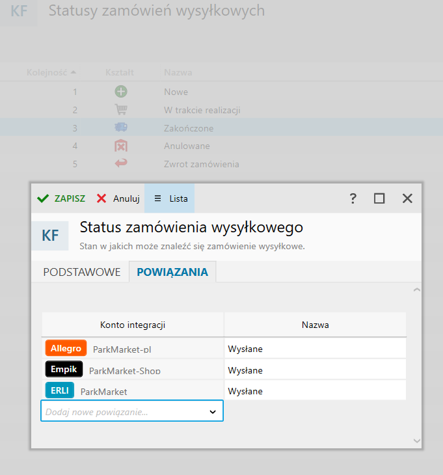This screenshot has height=475, width=443.
Task: Edit the Nazwa field for Allegro account
Action: (x=315, y=349)
